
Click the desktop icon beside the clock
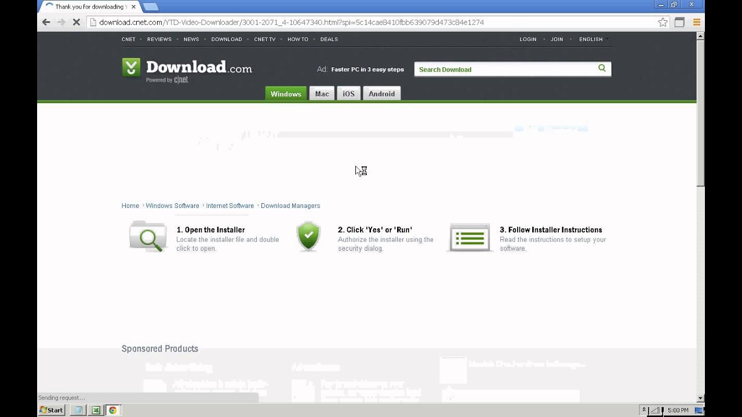(699, 410)
